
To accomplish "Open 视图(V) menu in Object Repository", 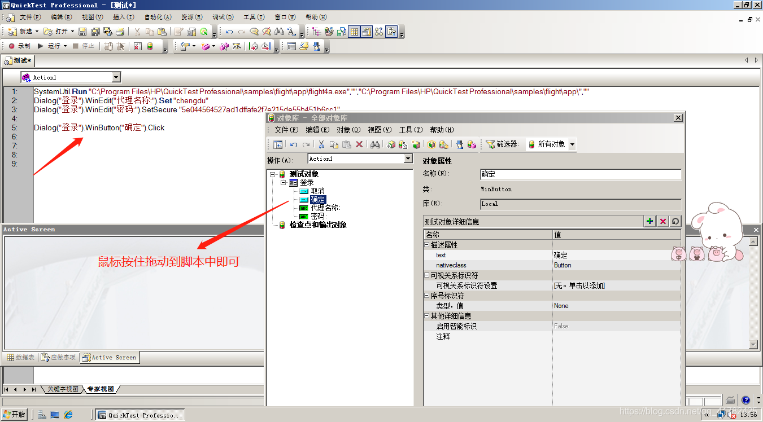I will click(380, 130).
